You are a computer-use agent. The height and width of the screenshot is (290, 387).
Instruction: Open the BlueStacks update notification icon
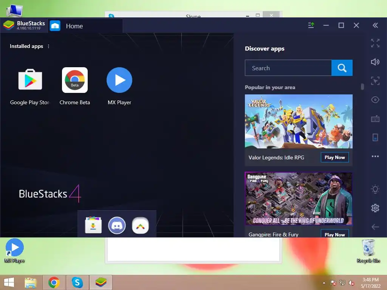pyautogui.click(x=311, y=25)
